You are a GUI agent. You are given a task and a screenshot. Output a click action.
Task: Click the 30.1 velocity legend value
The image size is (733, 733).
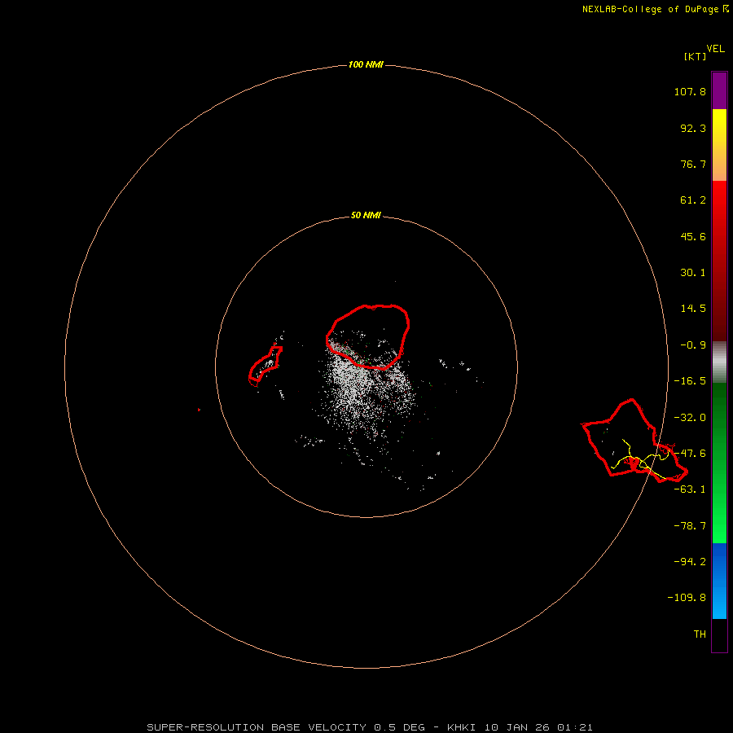(693, 273)
